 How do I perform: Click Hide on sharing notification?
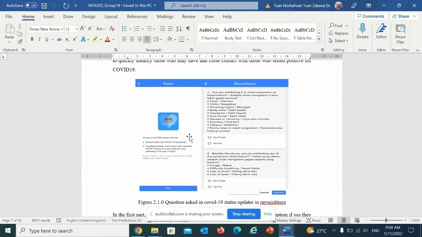pyautogui.click(x=268, y=214)
